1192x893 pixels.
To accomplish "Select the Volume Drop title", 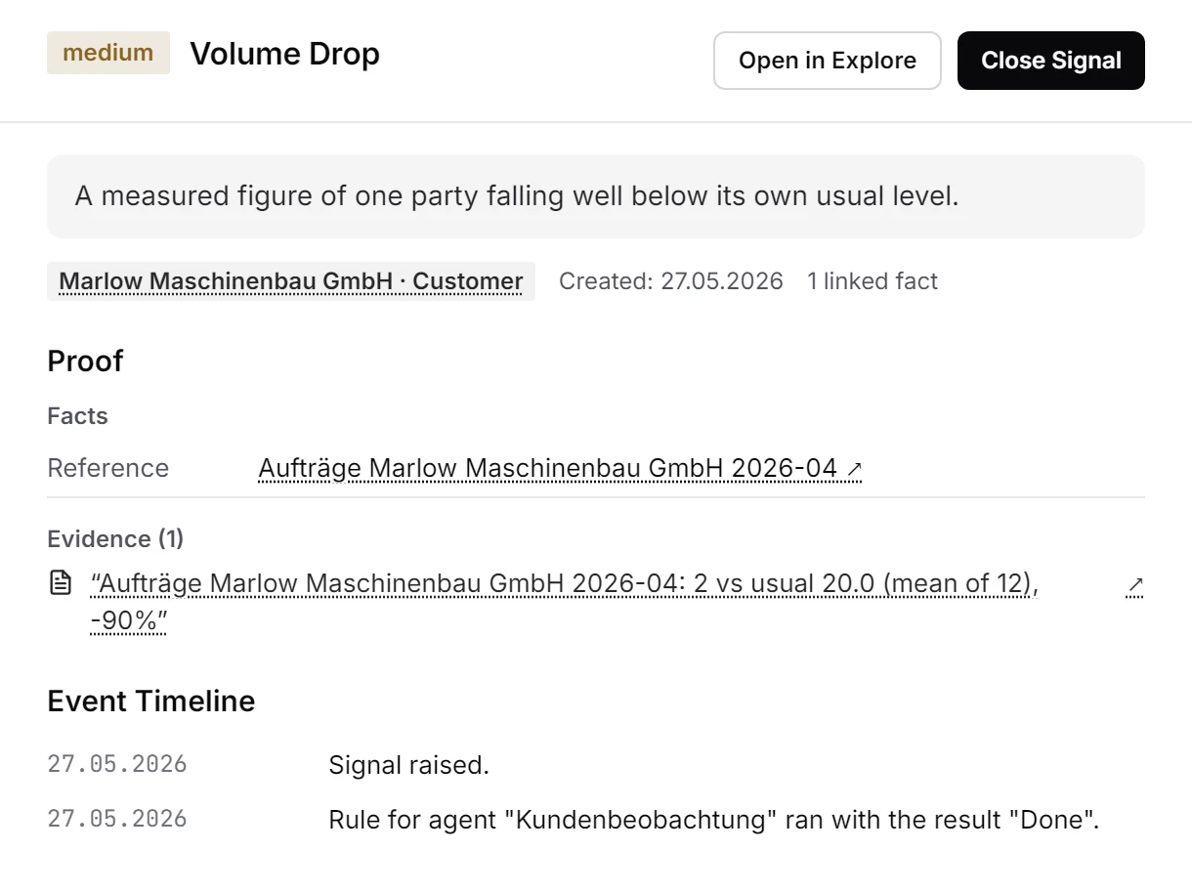I will pyautogui.click(x=284, y=53).
